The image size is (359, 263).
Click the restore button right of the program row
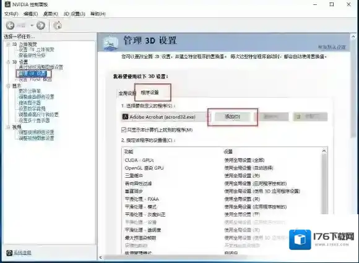click(x=310, y=117)
